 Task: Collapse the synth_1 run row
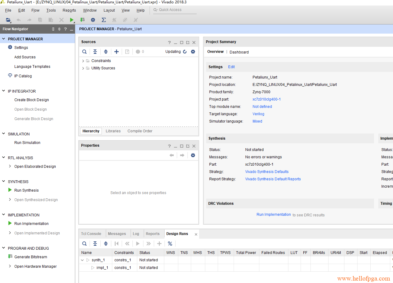pos(82,260)
